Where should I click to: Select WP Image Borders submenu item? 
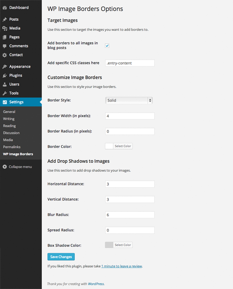18,154
